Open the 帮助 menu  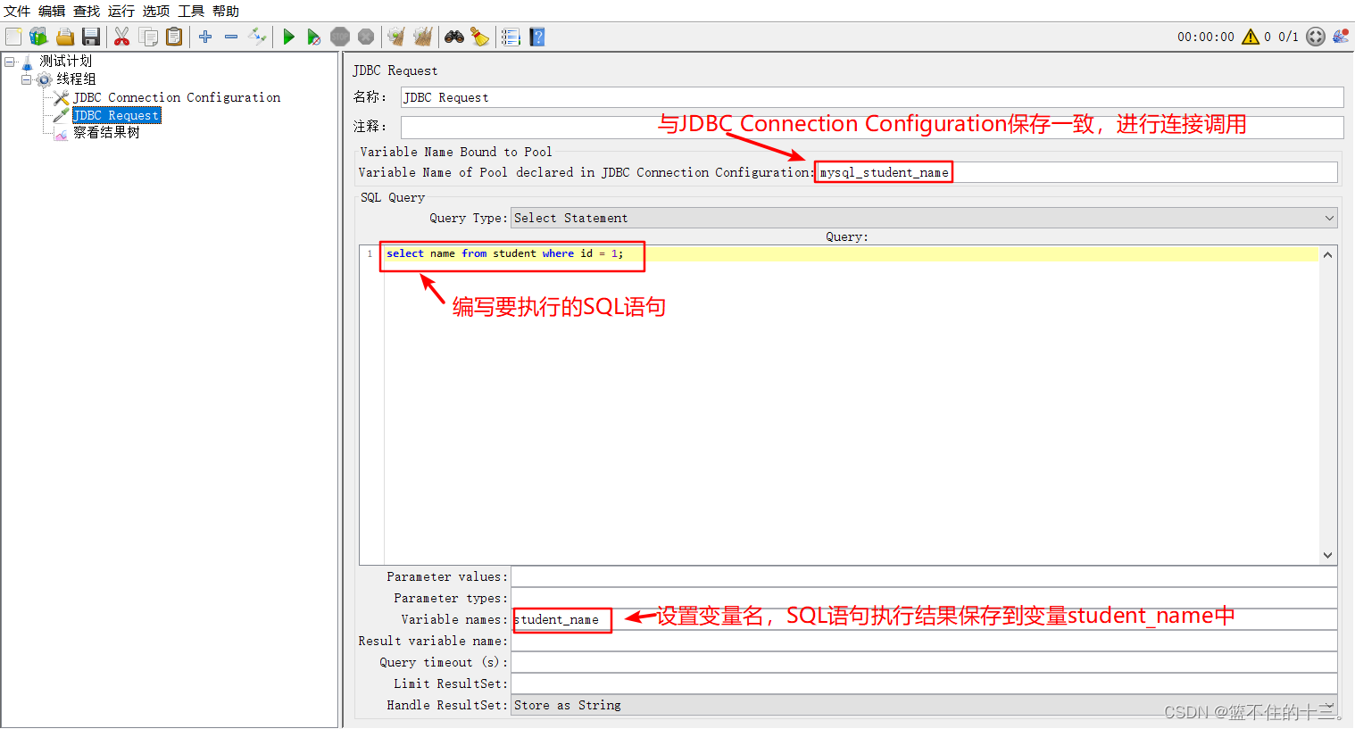226,11
